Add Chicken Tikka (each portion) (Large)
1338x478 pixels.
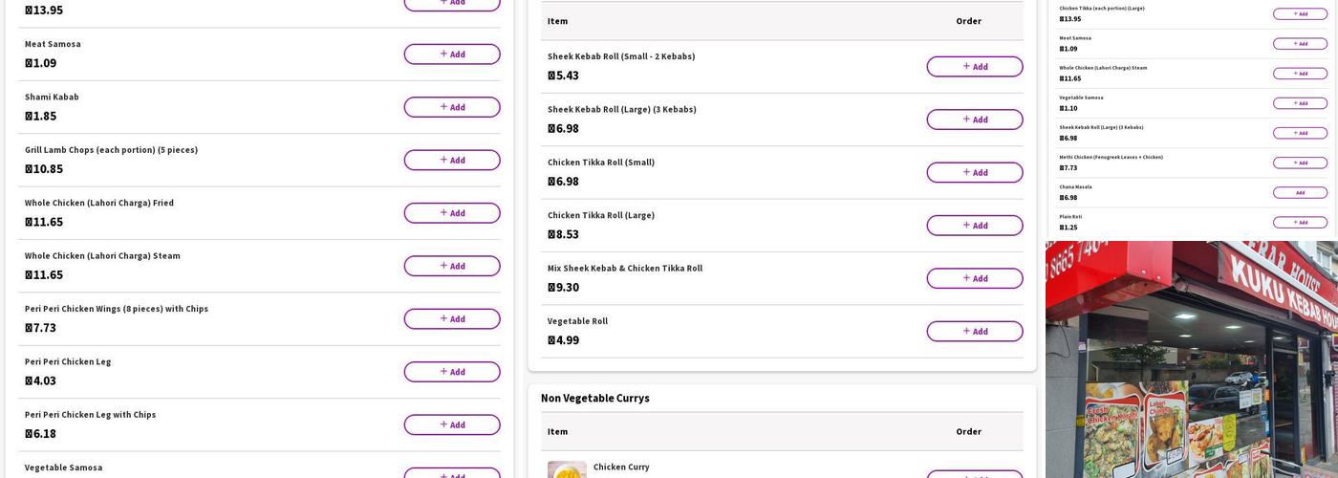coord(1299,14)
